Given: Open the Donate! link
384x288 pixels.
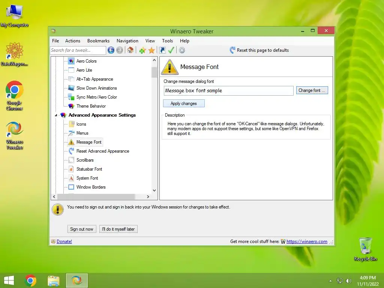Looking at the screenshot, I should tap(64, 241).
